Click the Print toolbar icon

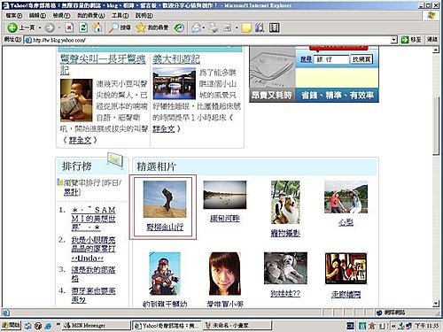[214, 27]
